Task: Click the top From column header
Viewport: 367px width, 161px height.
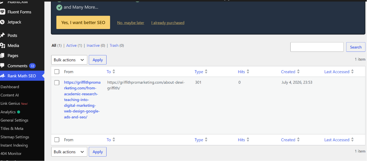Action: 69,72
